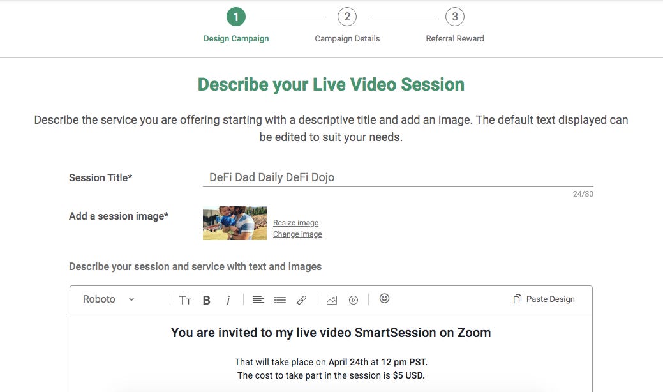
Task: Open the text alignment options
Action: [x=258, y=299]
